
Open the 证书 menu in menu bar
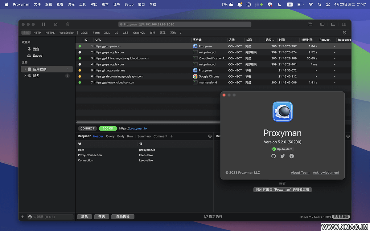tap(117, 5)
